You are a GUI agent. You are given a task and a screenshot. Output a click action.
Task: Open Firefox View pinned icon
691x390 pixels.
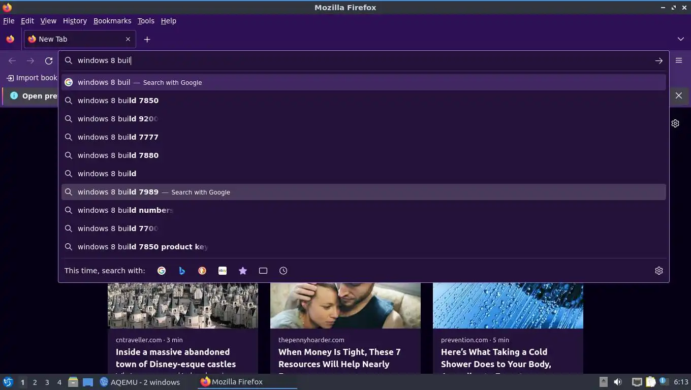pyautogui.click(x=10, y=39)
